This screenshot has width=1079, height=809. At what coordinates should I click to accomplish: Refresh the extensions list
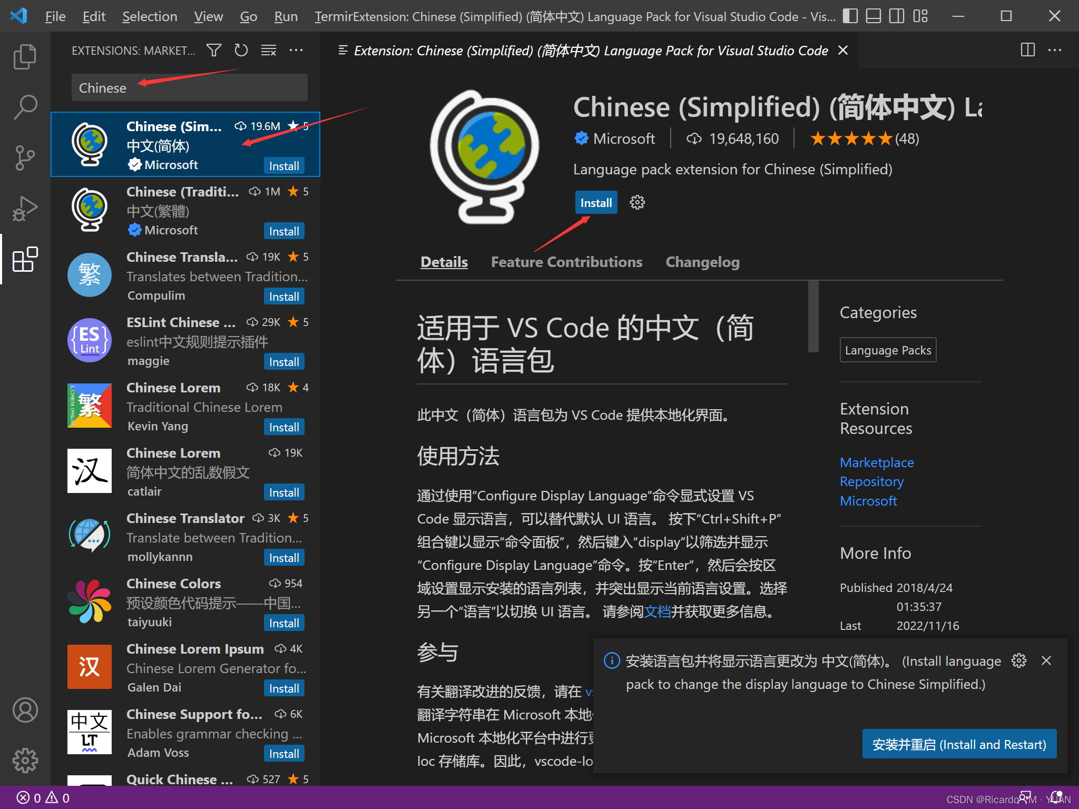[241, 51]
